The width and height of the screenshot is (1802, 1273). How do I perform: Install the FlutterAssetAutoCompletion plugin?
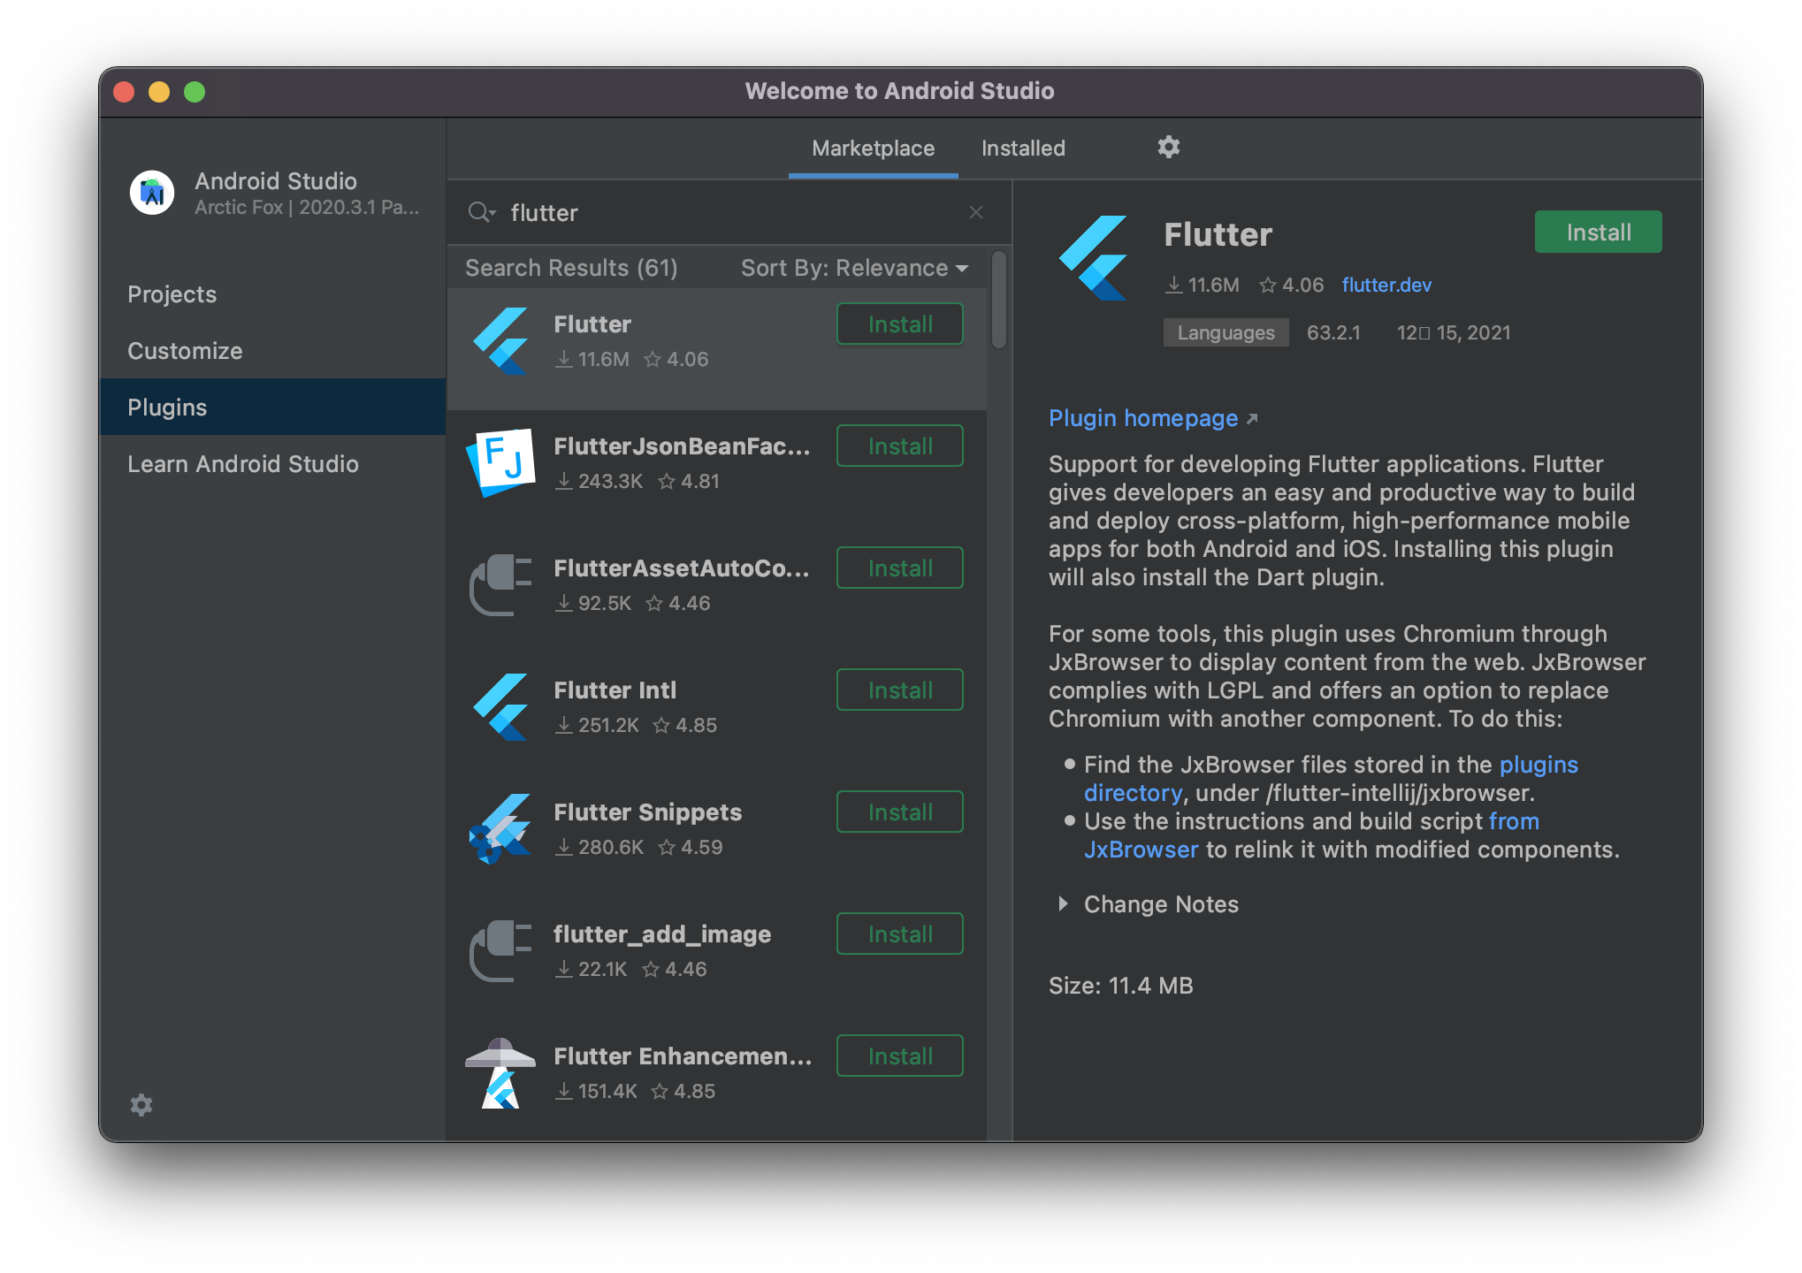pos(899,568)
